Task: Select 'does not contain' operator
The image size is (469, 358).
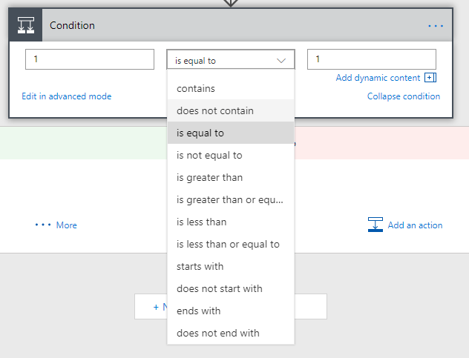Action: pyautogui.click(x=231, y=110)
